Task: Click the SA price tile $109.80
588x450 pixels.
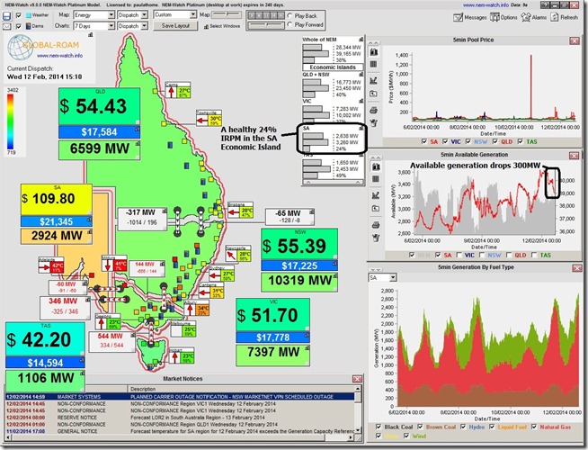Action: coord(57,199)
